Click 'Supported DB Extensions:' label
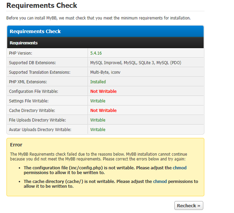 [x=32, y=62]
